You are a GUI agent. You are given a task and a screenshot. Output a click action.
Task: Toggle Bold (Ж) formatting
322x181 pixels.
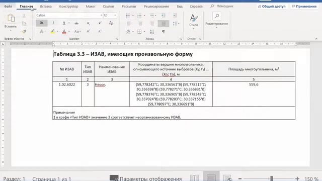(x=42, y=23)
